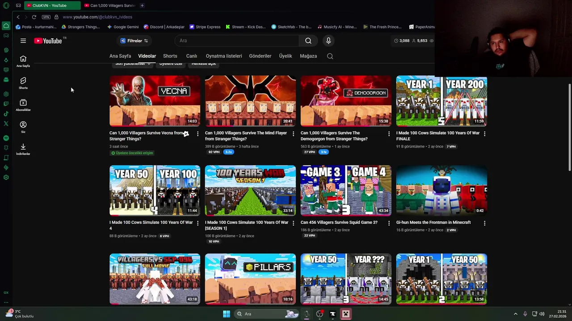This screenshot has height=321, width=572.
Task: Click the page vertical scrollbar
Action: point(569,127)
